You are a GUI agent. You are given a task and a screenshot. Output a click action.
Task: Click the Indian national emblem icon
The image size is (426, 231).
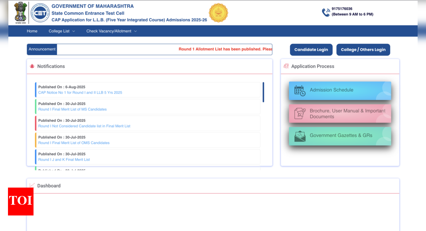click(21, 12)
